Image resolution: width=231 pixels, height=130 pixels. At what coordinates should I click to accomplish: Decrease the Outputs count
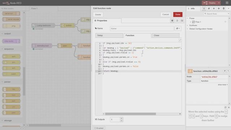[x=121, y=121]
